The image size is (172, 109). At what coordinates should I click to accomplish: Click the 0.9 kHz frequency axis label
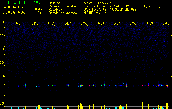2,63
